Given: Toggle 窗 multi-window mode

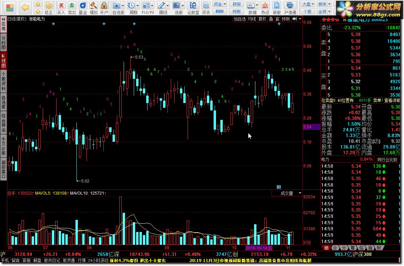Looking at the screenshot, I should pyautogui.click(x=277, y=19).
